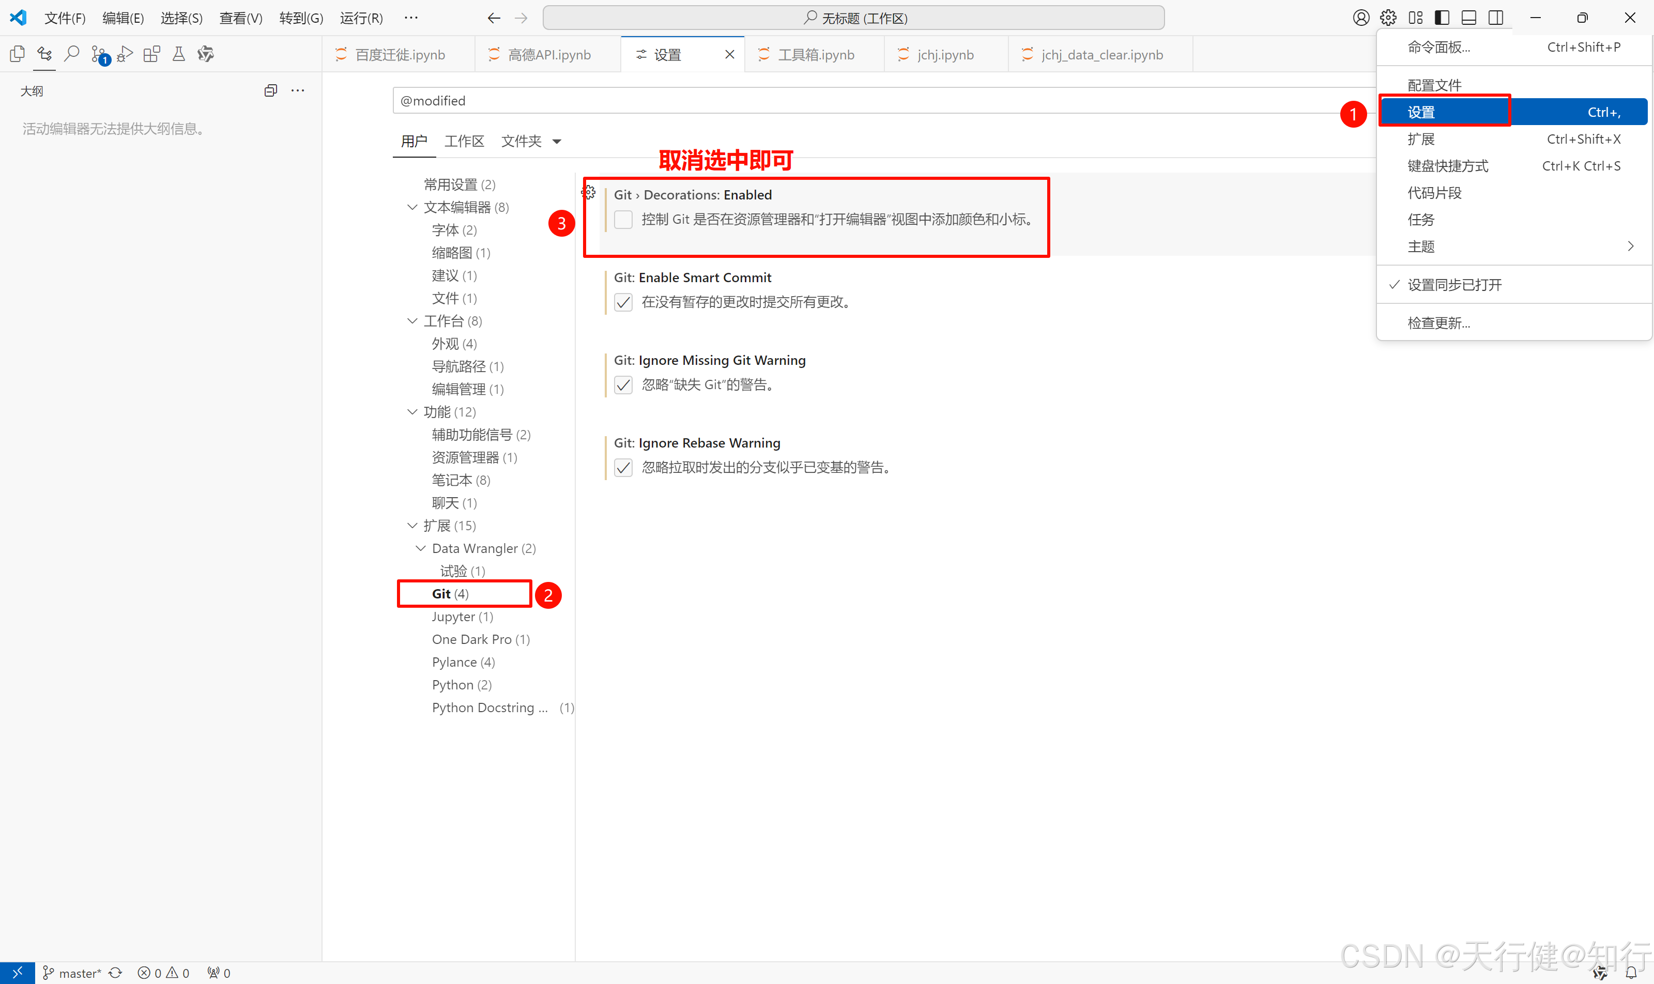Open the 文件夹 dropdown arrow
The height and width of the screenshot is (984, 1654).
click(x=557, y=141)
